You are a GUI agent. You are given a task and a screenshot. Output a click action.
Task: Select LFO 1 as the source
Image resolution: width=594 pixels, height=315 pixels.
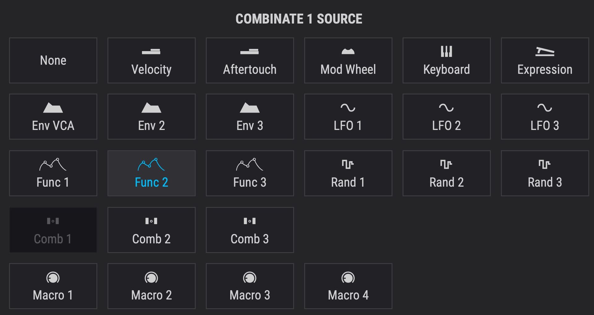point(348,117)
